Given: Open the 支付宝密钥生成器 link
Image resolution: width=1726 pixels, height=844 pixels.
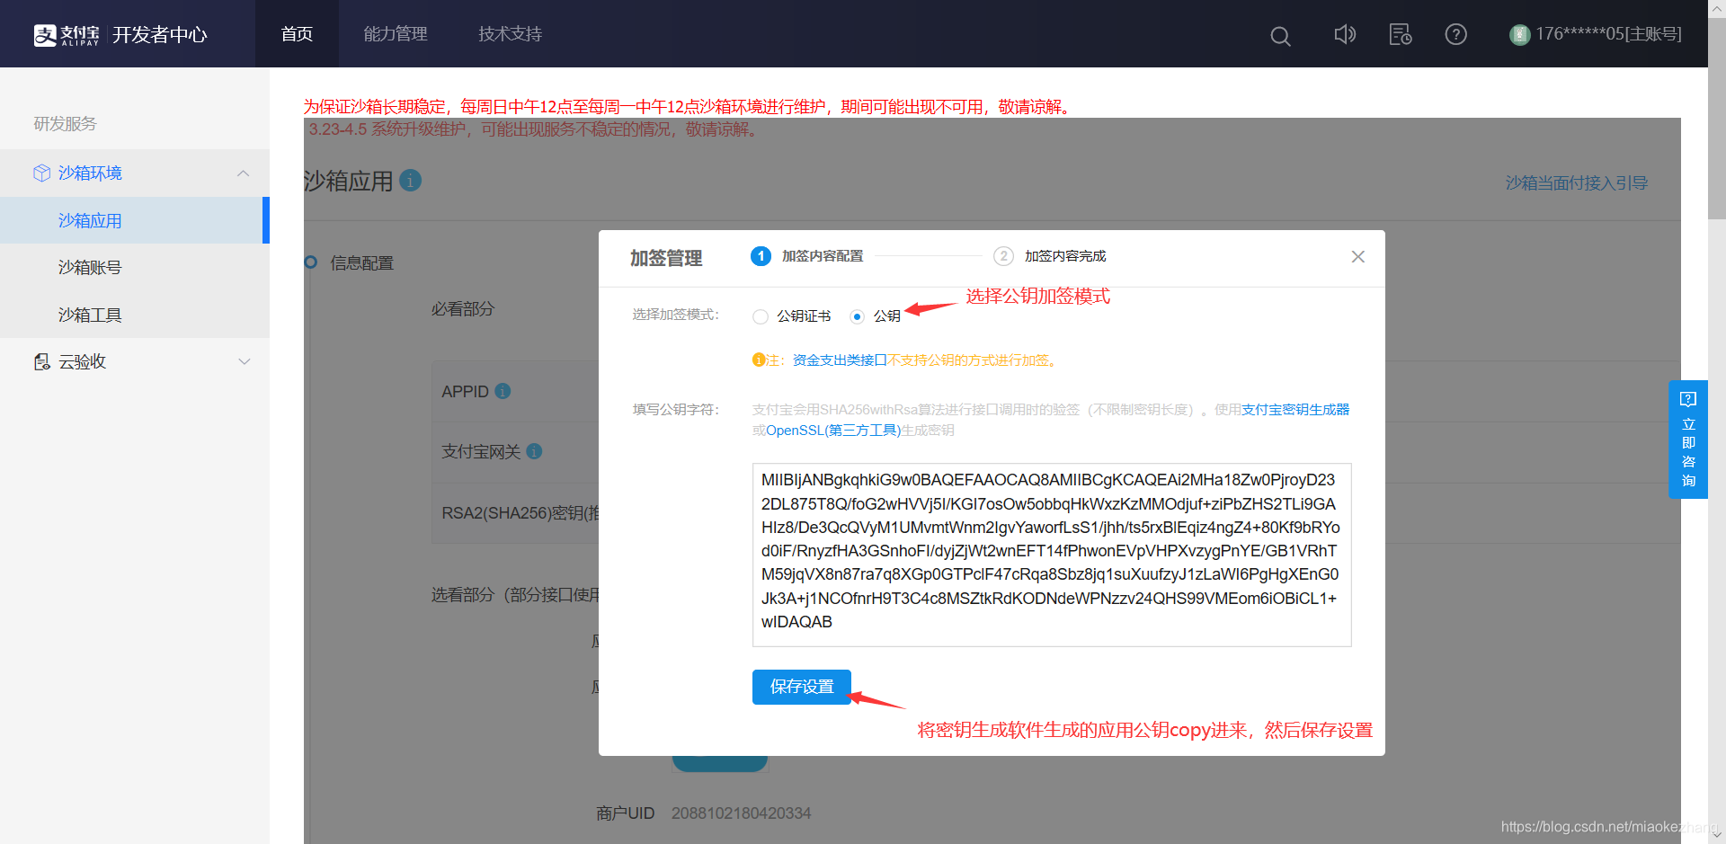Looking at the screenshot, I should 1295,409.
